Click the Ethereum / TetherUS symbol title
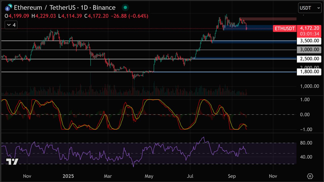 (65, 8)
